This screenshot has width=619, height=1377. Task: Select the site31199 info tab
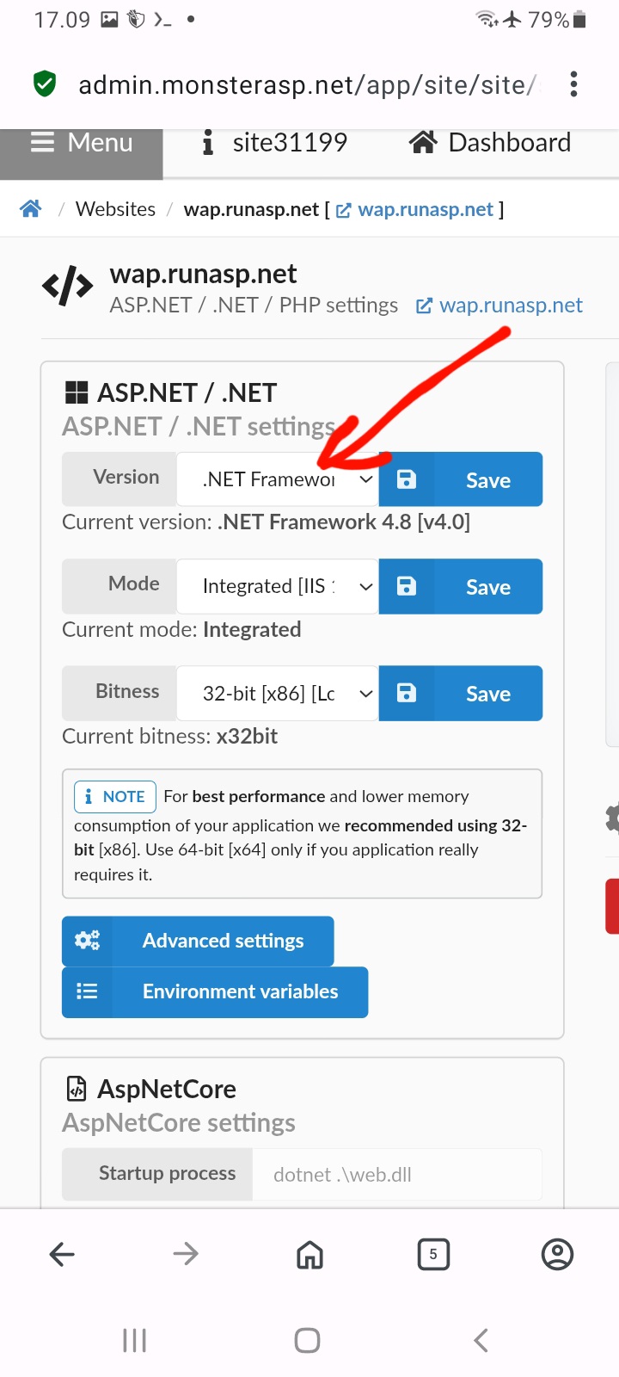tap(275, 143)
